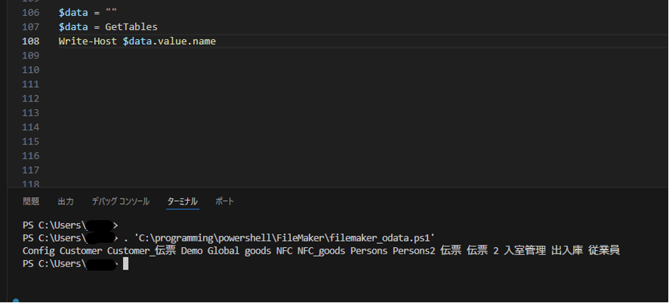This screenshot has width=669, height=303.
Task: Place cursor on empty string on line 106
Action: pyautogui.click(x=110, y=13)
